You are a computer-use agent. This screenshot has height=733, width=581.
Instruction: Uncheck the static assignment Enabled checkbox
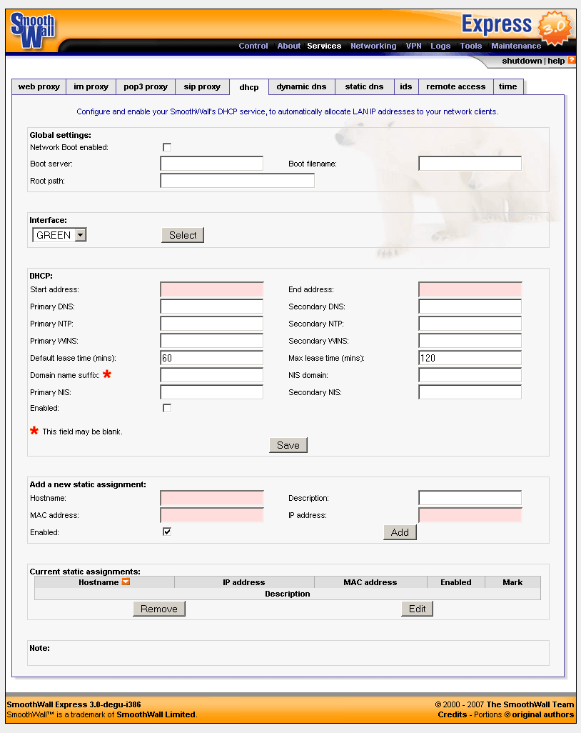[x=167, y=532]
